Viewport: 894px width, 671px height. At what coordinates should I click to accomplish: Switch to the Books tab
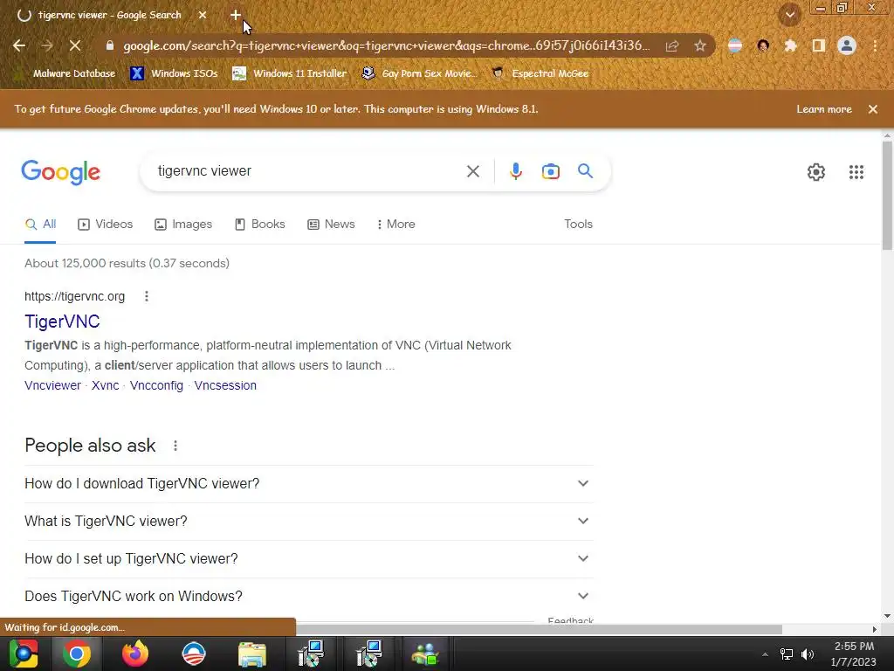(x=260, y=225)
